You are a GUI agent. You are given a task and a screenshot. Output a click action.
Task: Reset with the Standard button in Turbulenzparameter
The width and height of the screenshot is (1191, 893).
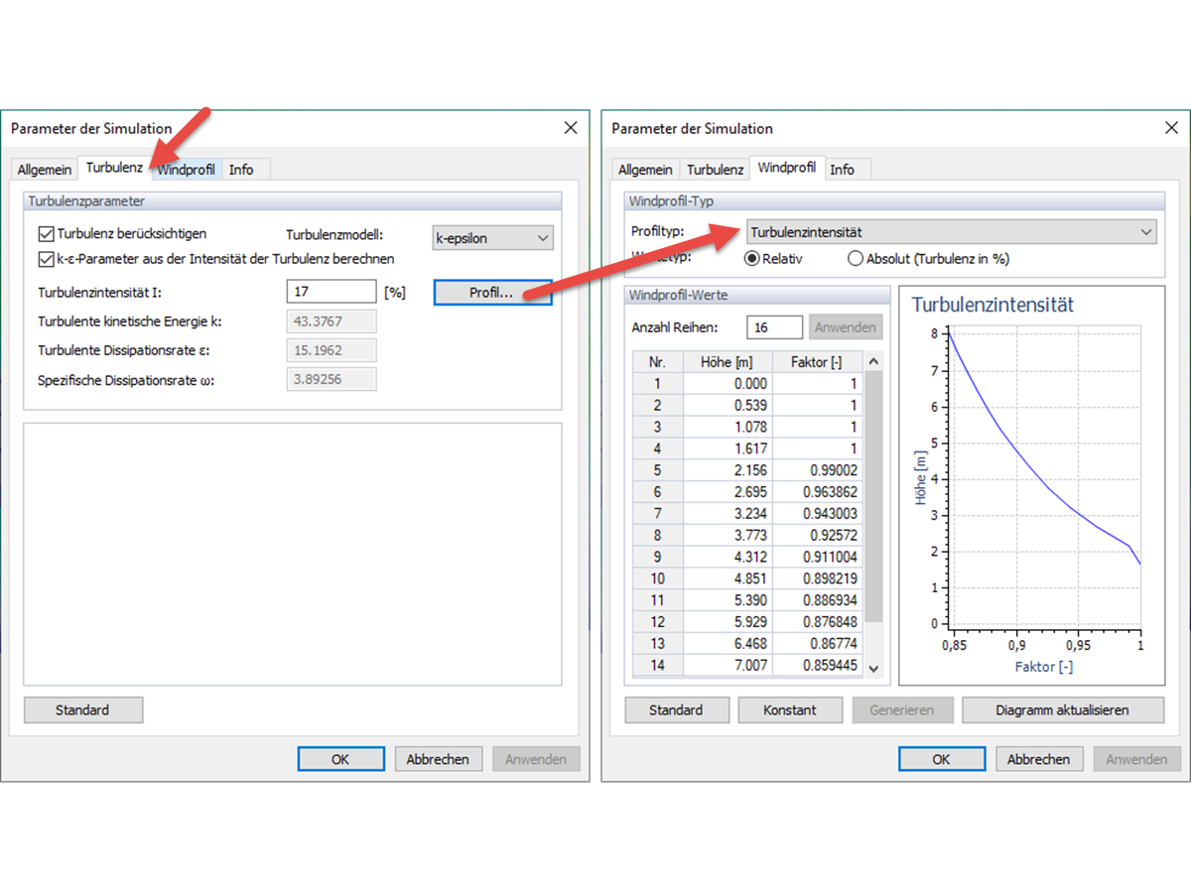[x=82, y=709]
